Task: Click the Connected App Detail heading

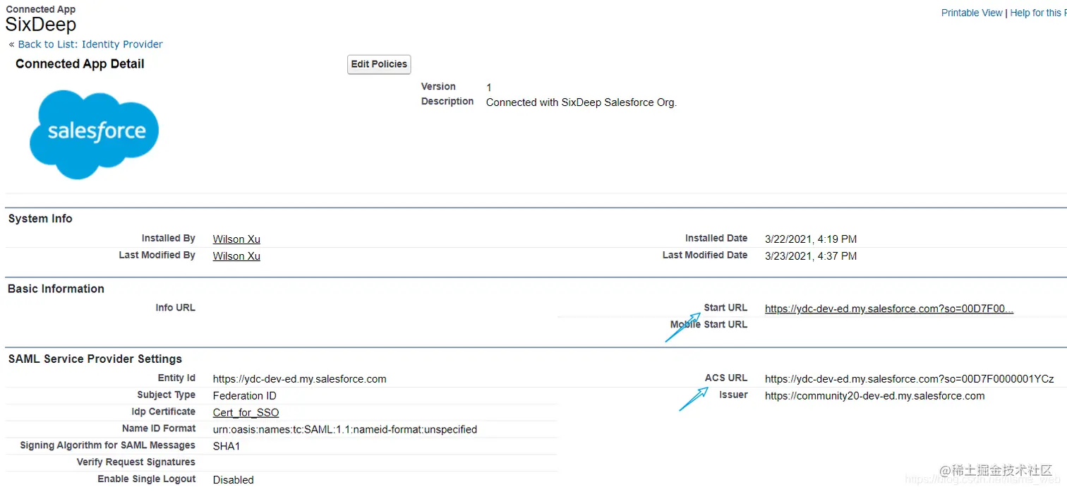Action: pos(80,64)
